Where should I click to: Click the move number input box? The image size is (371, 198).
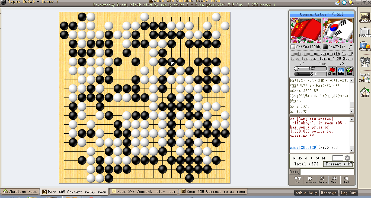(x=338, y=158)
